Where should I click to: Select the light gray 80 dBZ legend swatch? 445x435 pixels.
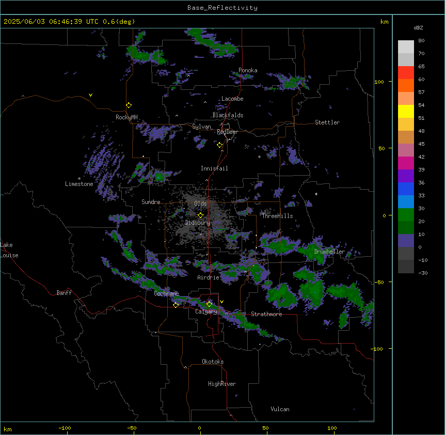tap(406, 47)
